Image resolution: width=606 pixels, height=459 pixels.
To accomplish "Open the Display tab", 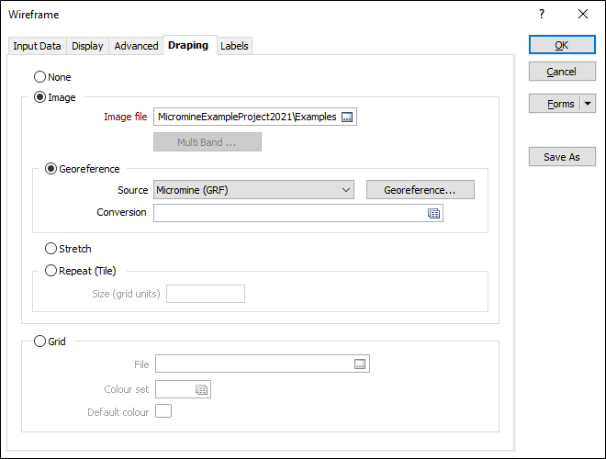I will [x=87, y=46].
